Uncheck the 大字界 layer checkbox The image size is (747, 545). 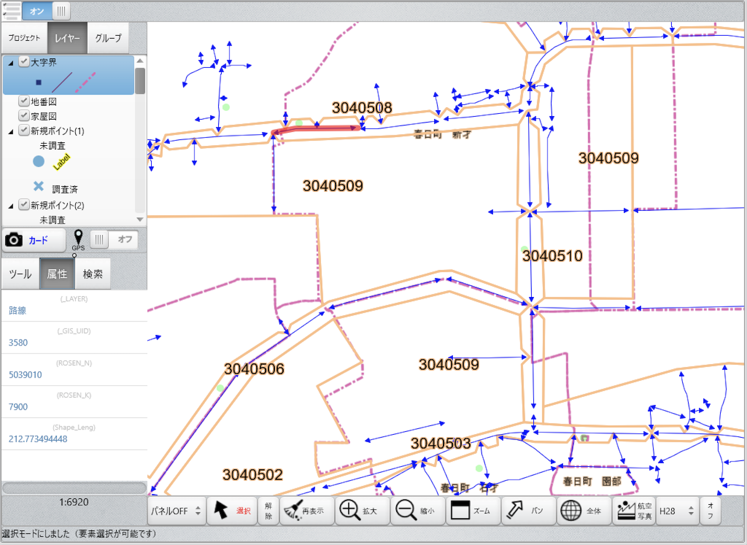pyautogui.click(x=24, y=62)
